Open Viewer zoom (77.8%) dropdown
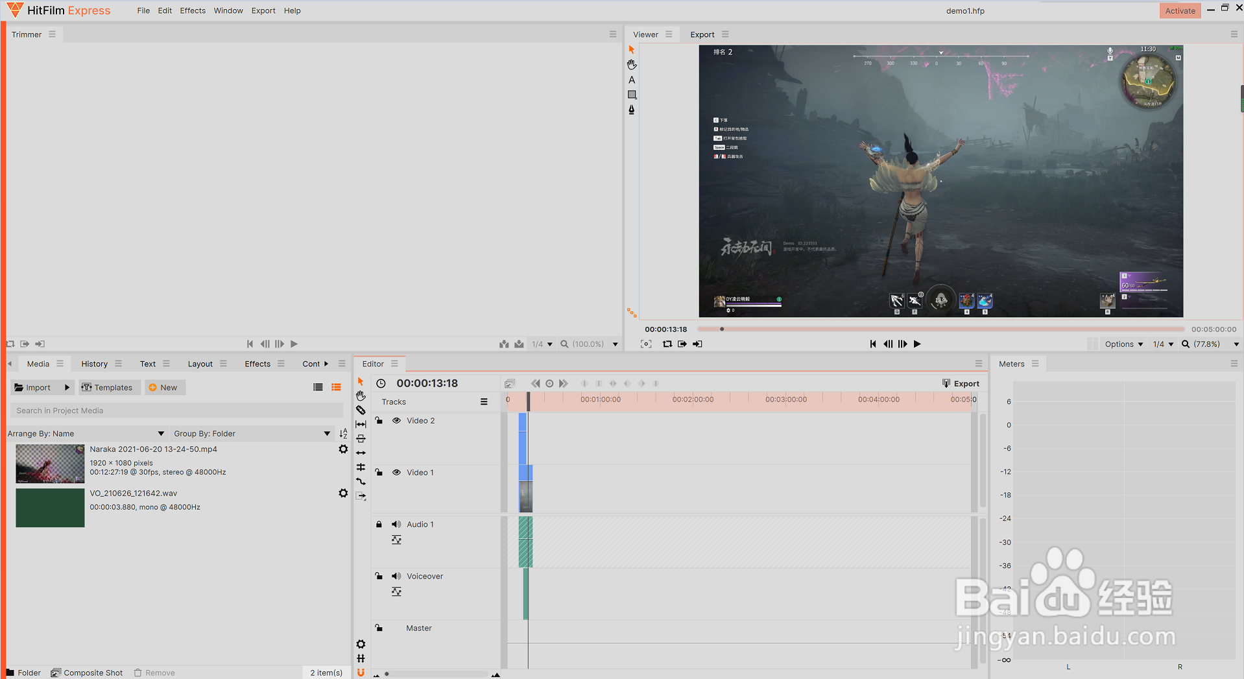This screenshot has height=679, width=1244. tap(1210, 344)
